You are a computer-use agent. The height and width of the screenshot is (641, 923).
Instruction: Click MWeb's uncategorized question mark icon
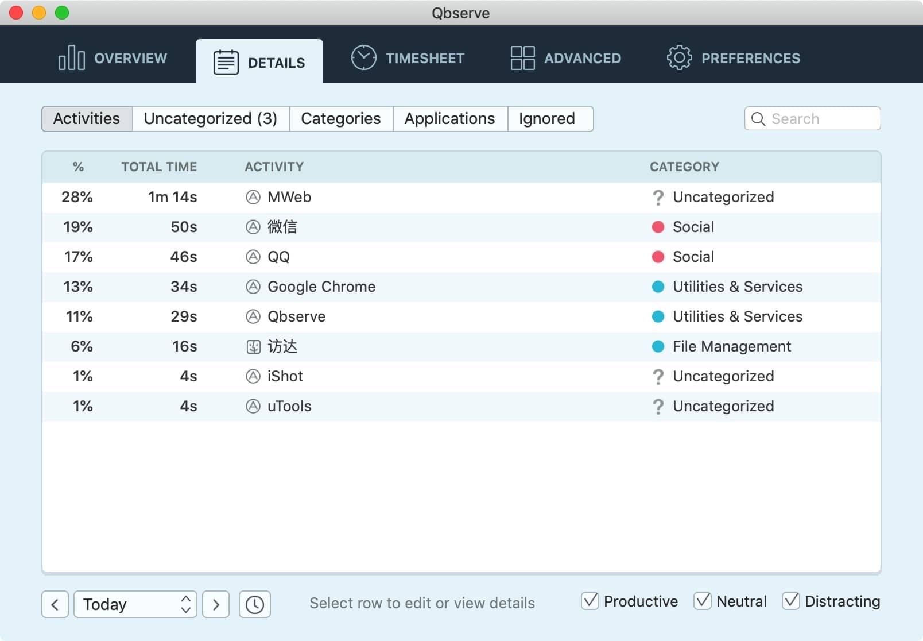point(658,198)
